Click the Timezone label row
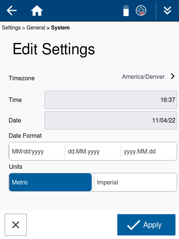The width and height of the screenshot is (179, 239). (92, 78)
